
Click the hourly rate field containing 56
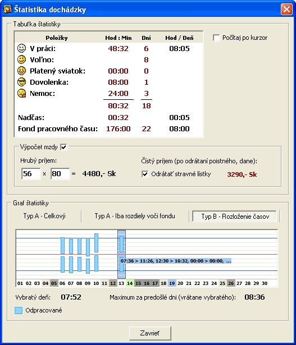click(31, 173)
